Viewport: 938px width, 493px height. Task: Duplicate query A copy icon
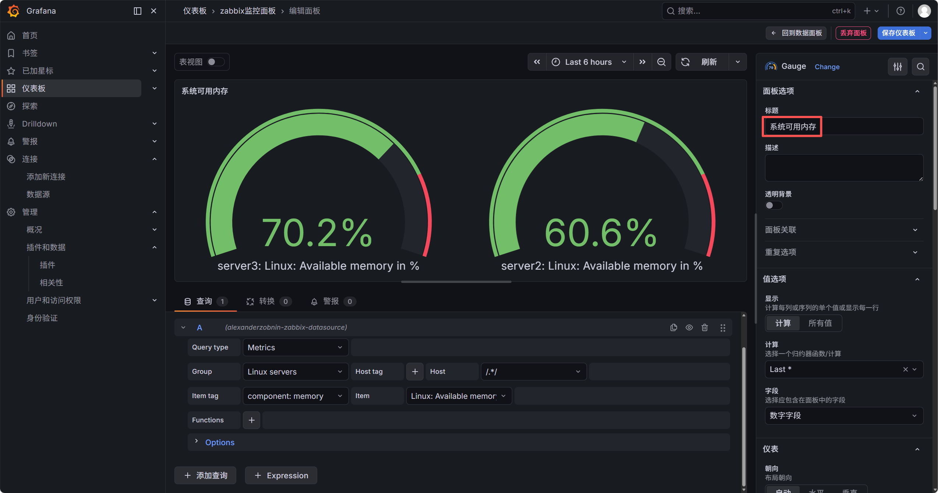click(x=674, y=327)
